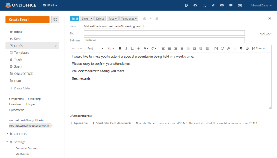Viewport: 277px width, 158px height.
Task: Justify the text alignment
Action: point(182,49)
